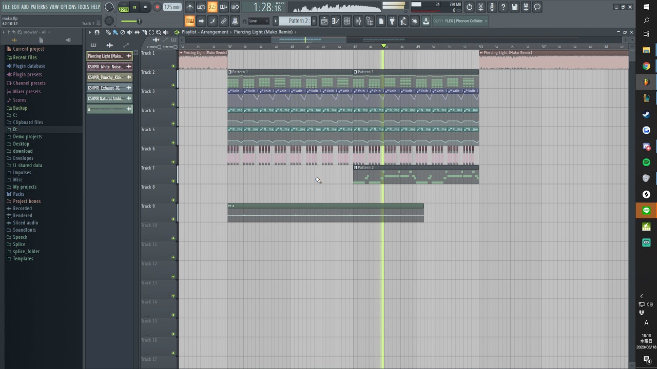The image size is (657, 369).
Task: Add new pattern with plus button
Action: (x=314, y=21)
